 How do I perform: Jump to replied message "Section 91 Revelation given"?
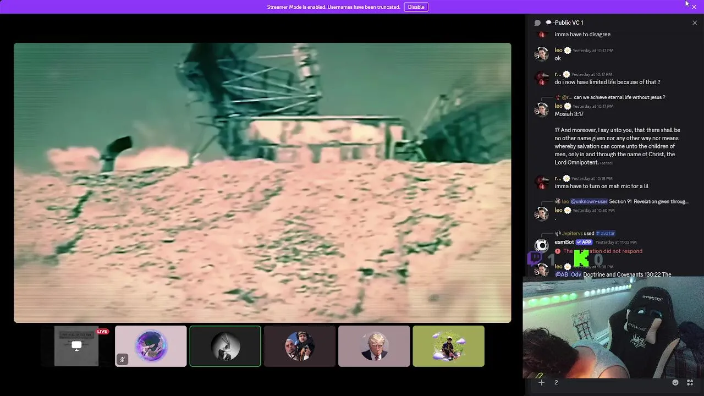(648, 201)
